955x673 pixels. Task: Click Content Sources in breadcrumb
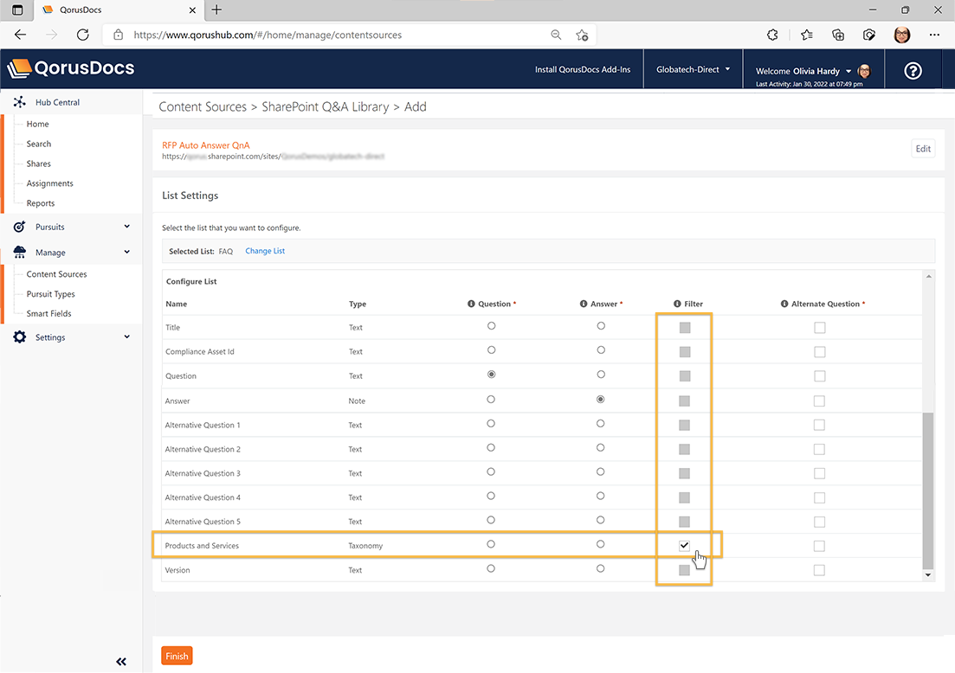[203, 106]
